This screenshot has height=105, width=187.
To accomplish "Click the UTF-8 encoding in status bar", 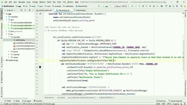I will point(169,104).
